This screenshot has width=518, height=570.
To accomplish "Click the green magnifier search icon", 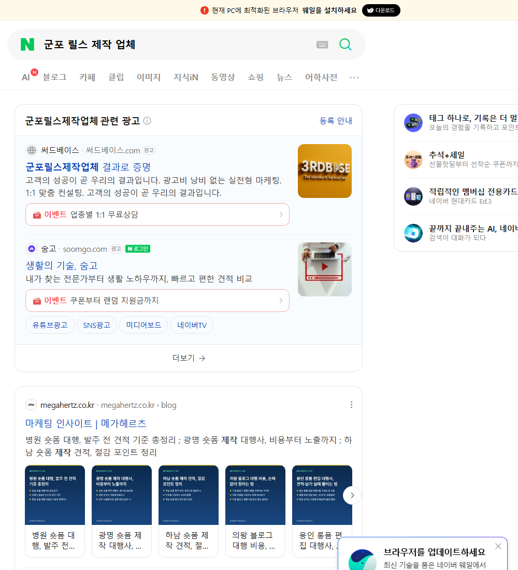I will pos(346,45).
